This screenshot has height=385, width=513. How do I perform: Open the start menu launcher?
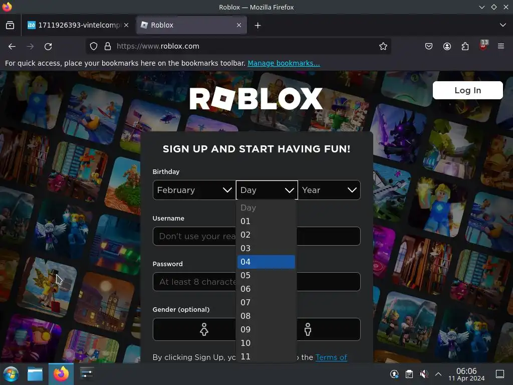[11, 374]
